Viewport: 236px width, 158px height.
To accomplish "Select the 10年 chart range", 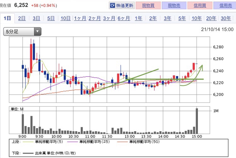I will click(197, 18).
